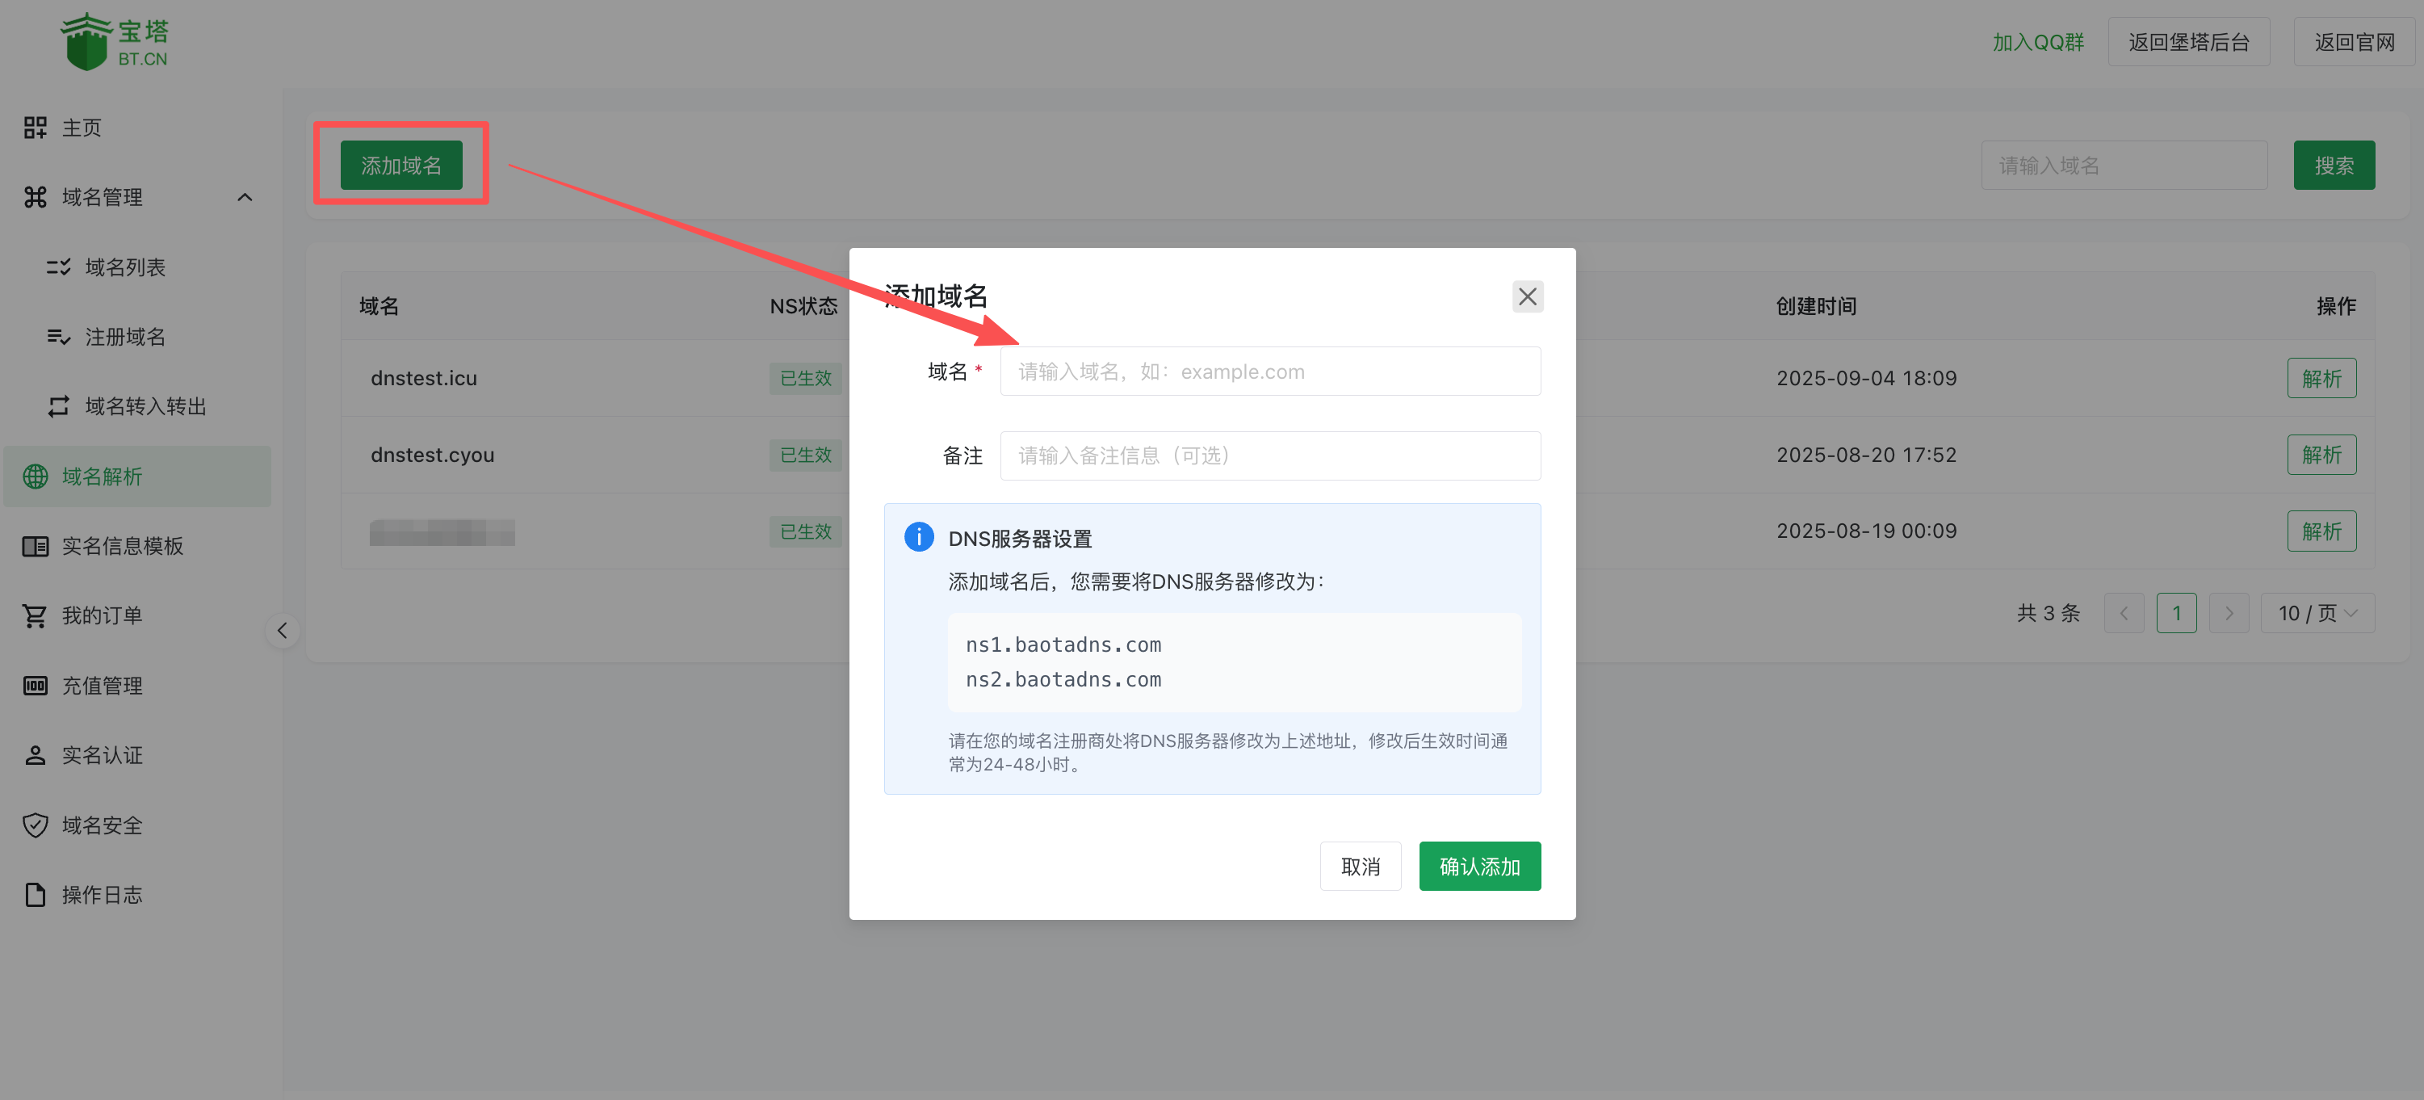Confirm with the 确认添加 button
This screenshot has height=1100, width=2424.
pos(1479,866)
